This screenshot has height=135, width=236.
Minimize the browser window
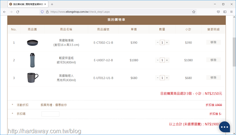coord(215,4)
